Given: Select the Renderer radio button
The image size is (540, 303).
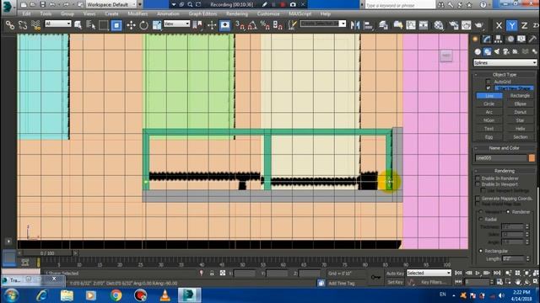Looking at the screenshot, I should [x=508, y=211].
